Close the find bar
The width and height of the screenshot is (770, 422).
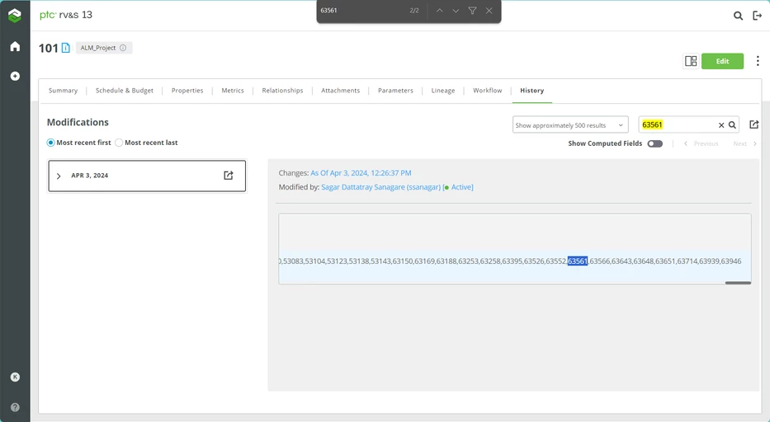click(489, 11)
